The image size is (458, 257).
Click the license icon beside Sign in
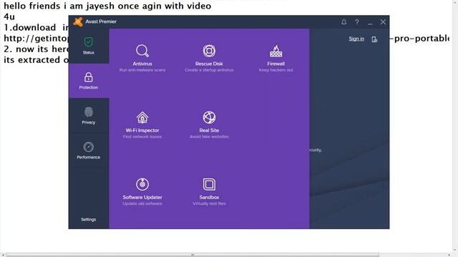click(x=374, y=39)
